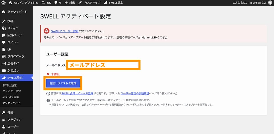Open 投稿 in the sidebar
The height and width of the screenshot is (134, 274).
16,21
